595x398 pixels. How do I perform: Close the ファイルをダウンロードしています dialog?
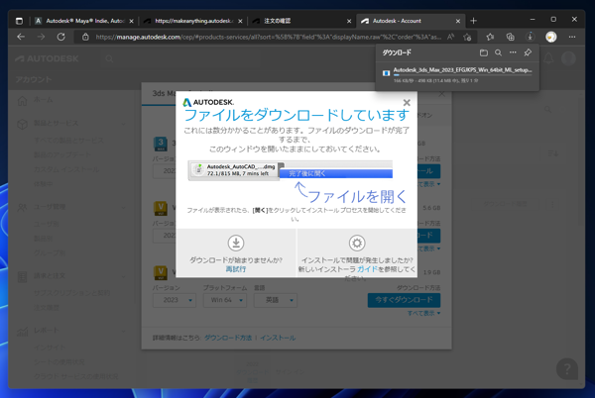pos(407,103)
